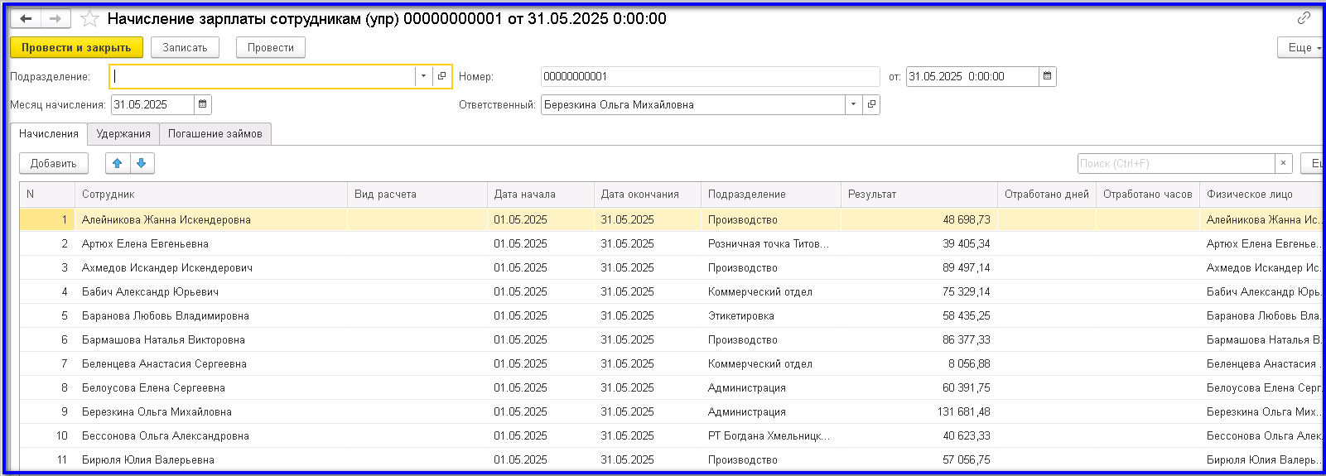Open the Подразделение field's linked item
Image resolution: width=1326 pixels, height=476 pixels.
point(442,76)
